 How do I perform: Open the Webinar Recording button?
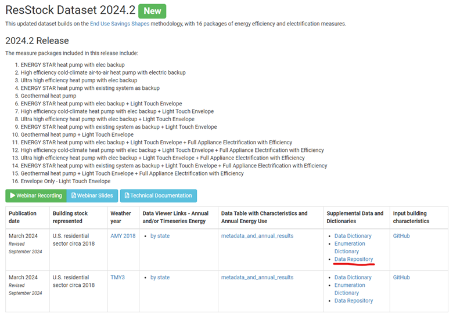36,196
